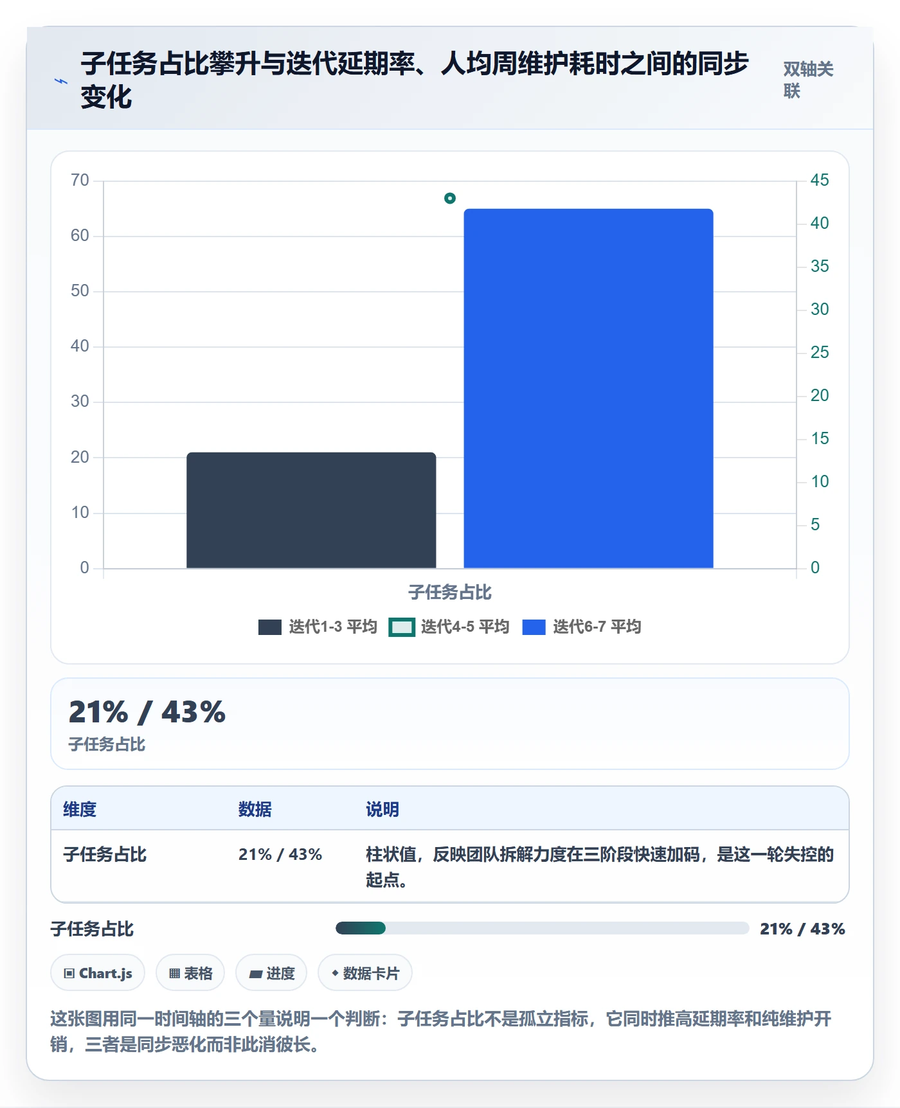This screenshot has height=1108, width=900.
Task: Toggle the 迭代4-5 平均 legend swatch
Action: click(402, 627)
